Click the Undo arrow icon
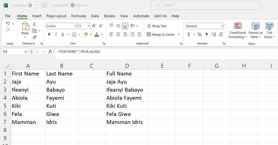This screenshot has width=278, height=145. click(8, 24)
